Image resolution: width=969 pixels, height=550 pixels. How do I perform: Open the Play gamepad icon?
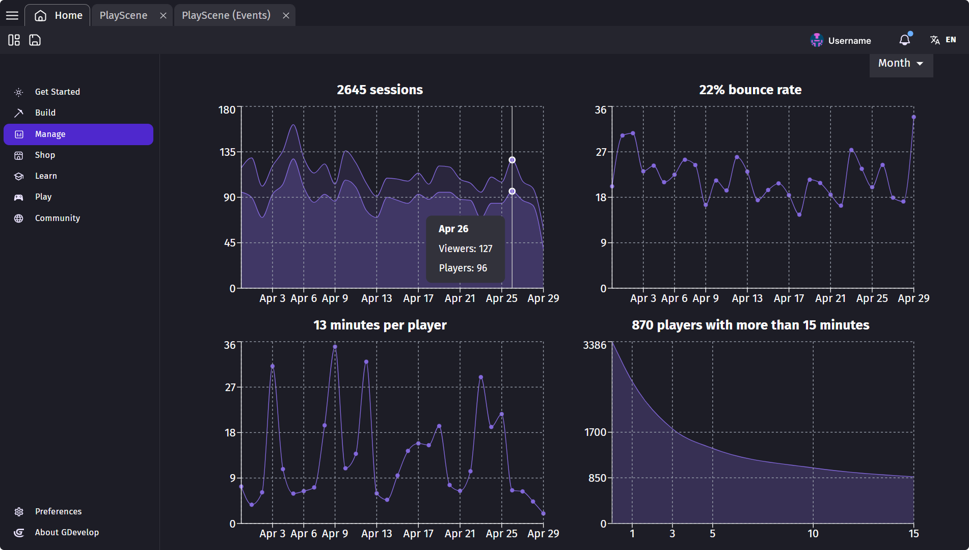tap(18, 197)
